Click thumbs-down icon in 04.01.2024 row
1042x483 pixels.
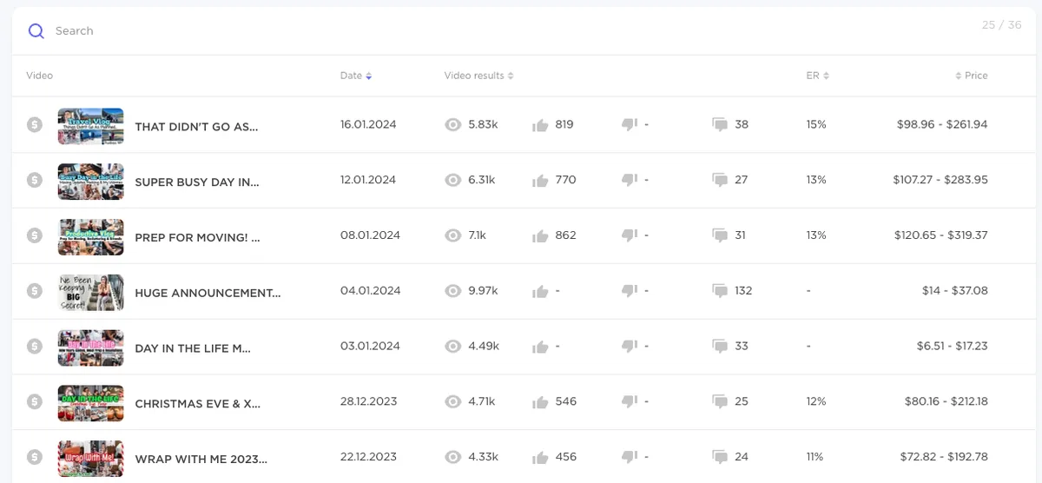pyautogui.click(x=630, y=291)
